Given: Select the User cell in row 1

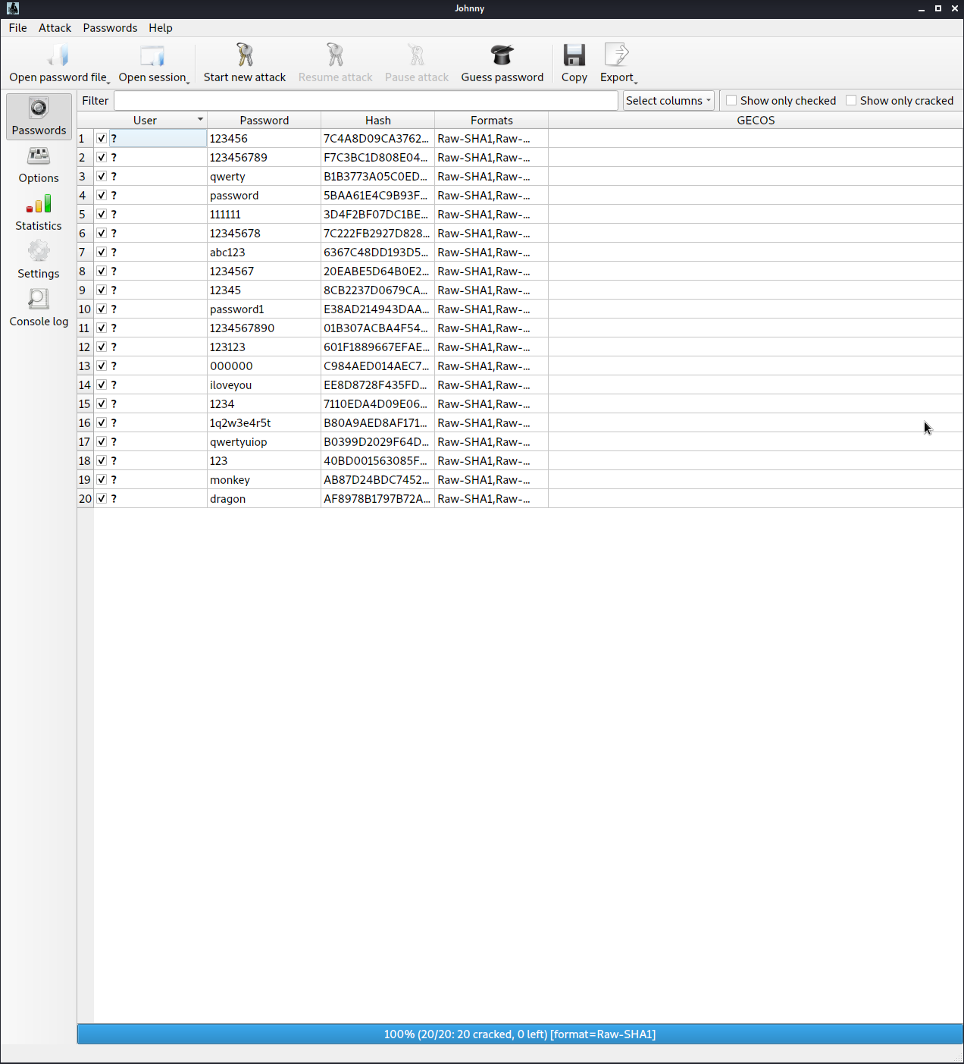Looking at the screenshot, I should [x=150, y=138].
